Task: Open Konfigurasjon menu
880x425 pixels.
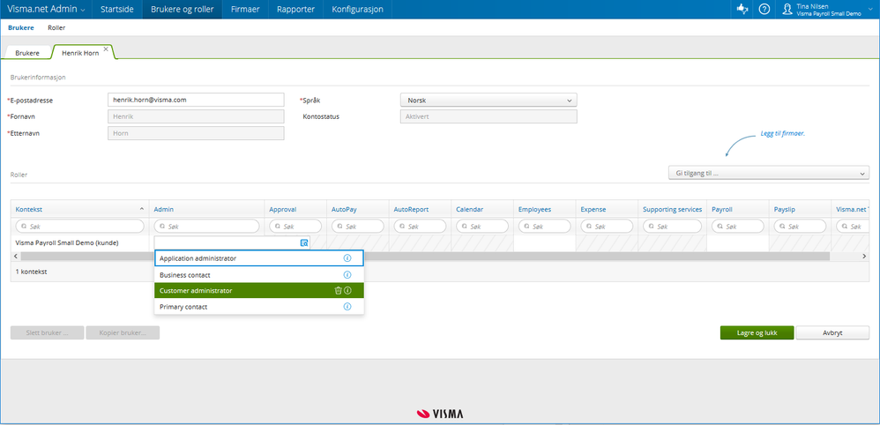Action: 357,9
